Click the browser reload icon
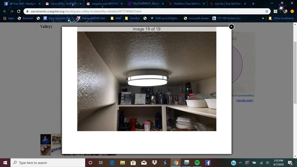The width and height of the screenshot is (297, 167). click(19, 11)
